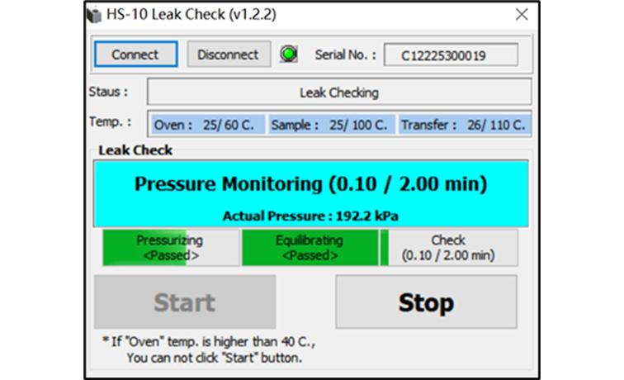624x380 pixels.
Task: Click the Leak Checking status field
Action: click(x=339, y=92)
